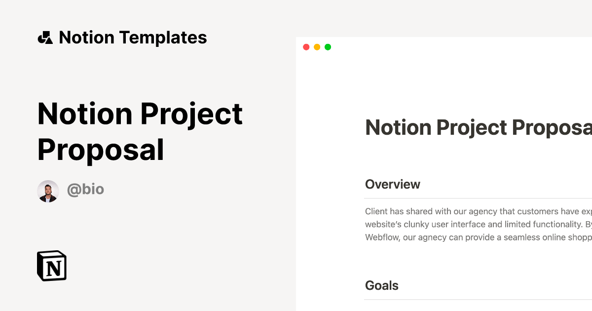Click the yellow minimize dot
Viewport: 592px width, 311px height.
click(317, 47)
